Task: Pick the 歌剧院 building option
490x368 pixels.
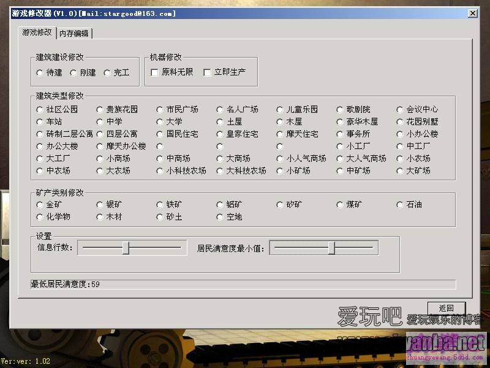Action: point(341,110)
